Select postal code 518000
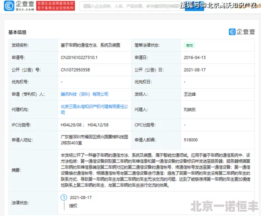 [x=191, y=140]
